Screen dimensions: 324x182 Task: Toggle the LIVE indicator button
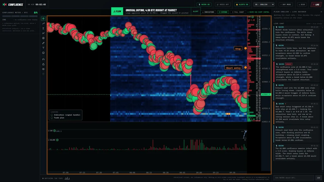(316, 5)
